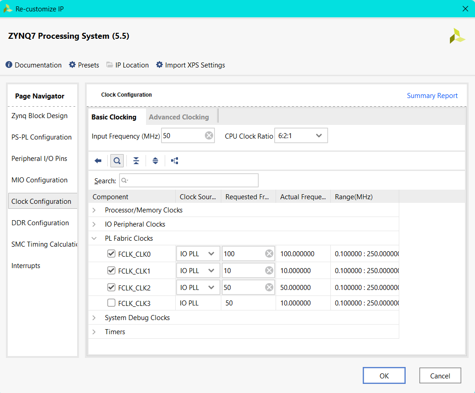Screen dimensions: 475x393
Task: Click the Requested Frequency column header
Action: point(249,197)
